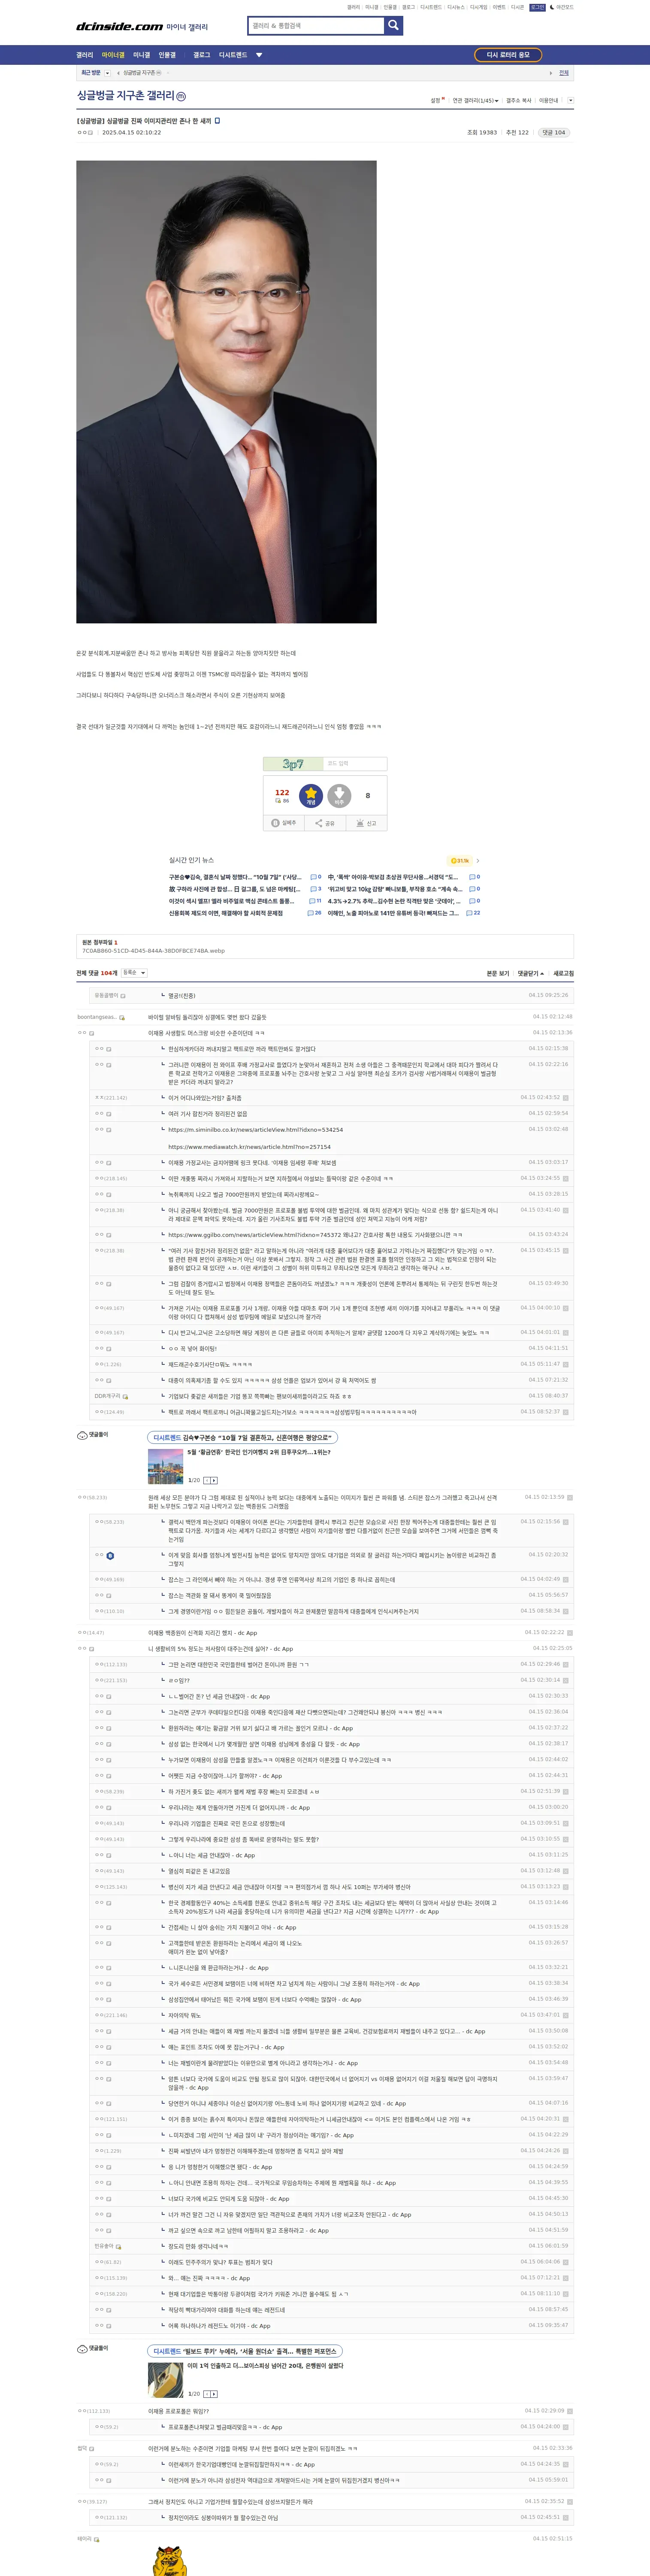Click the blue star 개념 recommend button
Image resolution: width=650 pixels, height=2576 pixels.
(311, 795)
